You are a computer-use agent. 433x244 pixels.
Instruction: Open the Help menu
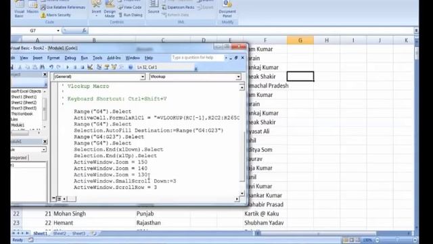[149, 58]
